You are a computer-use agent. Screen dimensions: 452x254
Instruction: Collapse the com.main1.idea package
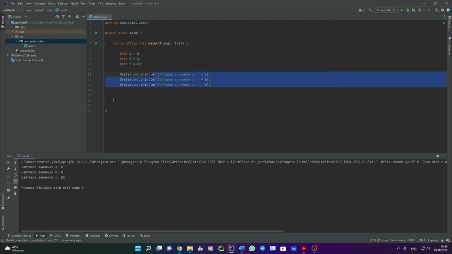tap(16, 41)
